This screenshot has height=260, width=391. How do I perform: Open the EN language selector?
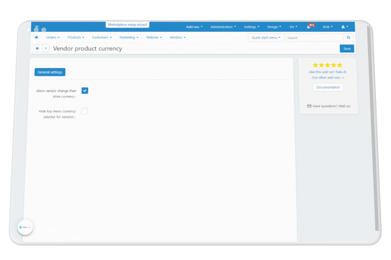click(293, 27)
